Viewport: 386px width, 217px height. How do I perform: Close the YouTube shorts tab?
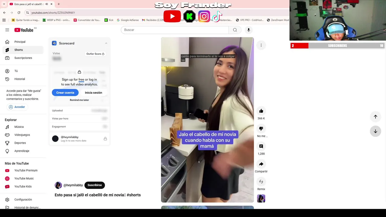[52, 4]
